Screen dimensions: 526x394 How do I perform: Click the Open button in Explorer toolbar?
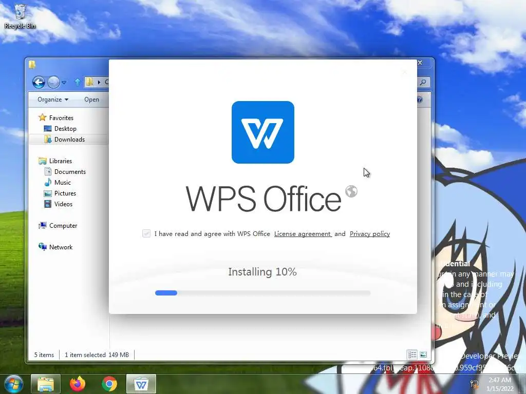click(91, 100)
